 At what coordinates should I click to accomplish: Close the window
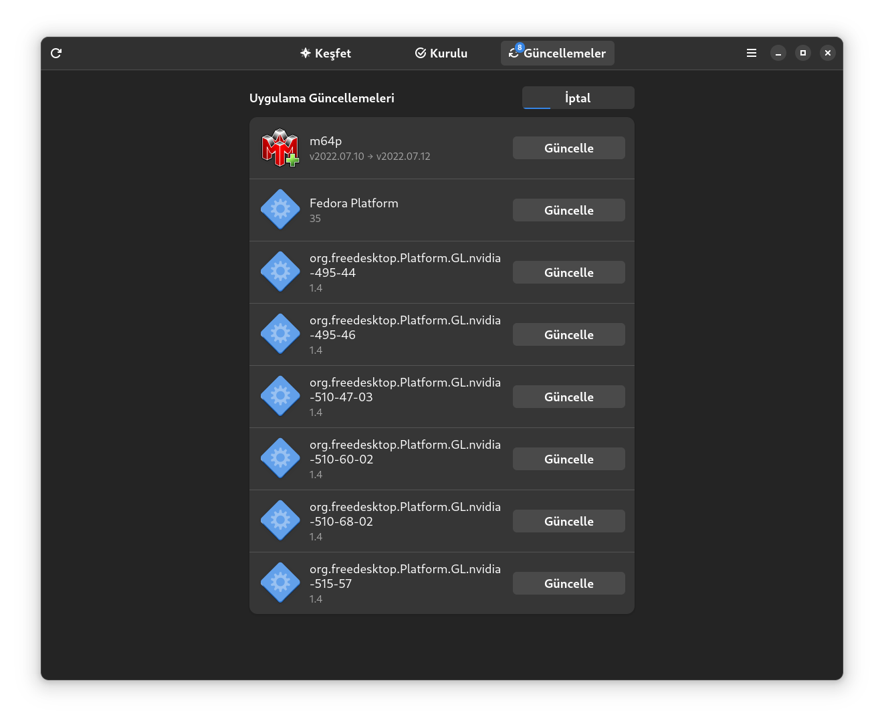pyautogui.click(x=828, y=54)
